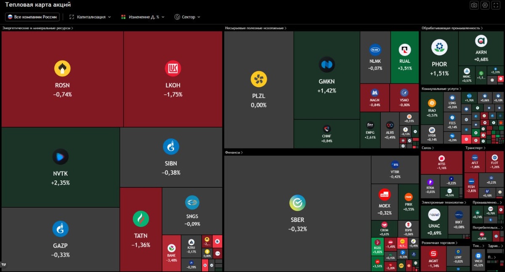Select the NLMK tile logo
This screenshot has width=505, height=272.
pyautogui.click(x=375, y=50)
